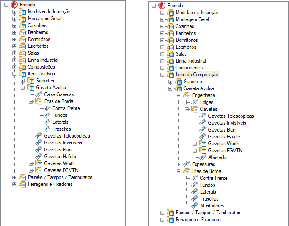Expand Suportes in right tree
The width and height of the screenshot is (289, 226).
170,82
